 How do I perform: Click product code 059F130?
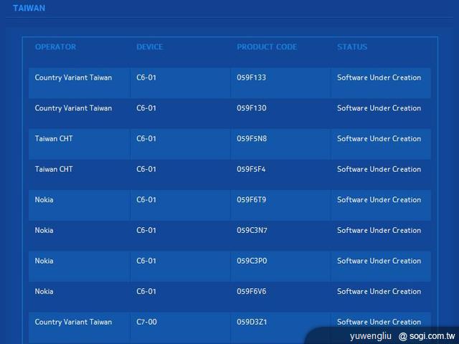pos(251,108)
